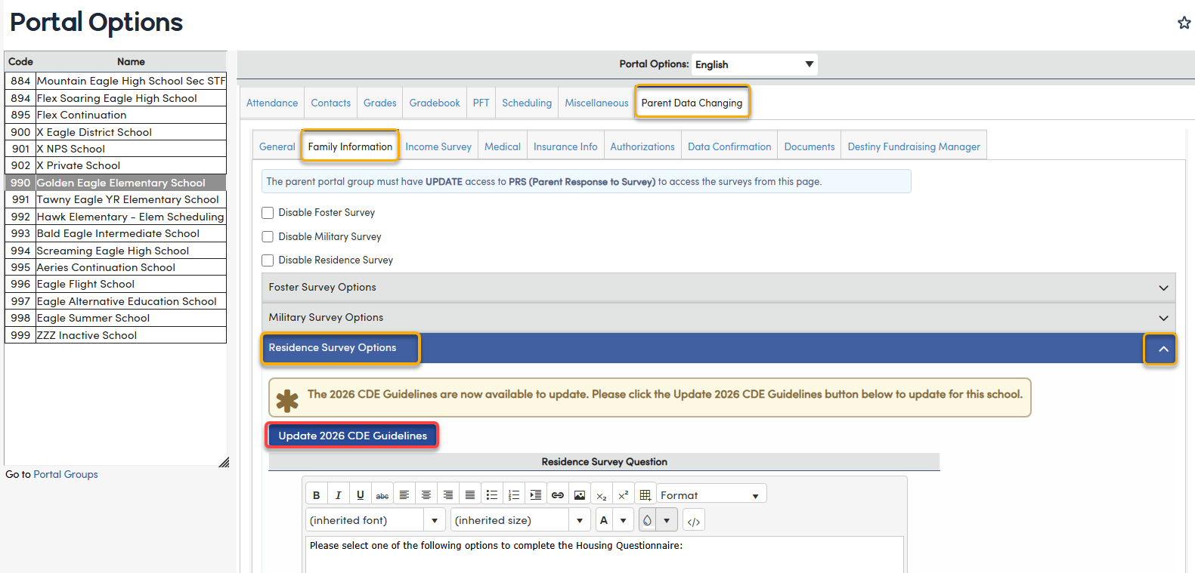Collapse the Residence Survey Options chevron

pyautogui.click(x=1163, y=349)
